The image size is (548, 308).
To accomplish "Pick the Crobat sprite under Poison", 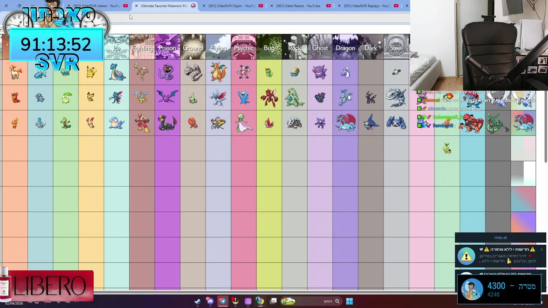I will pos(167,97).
